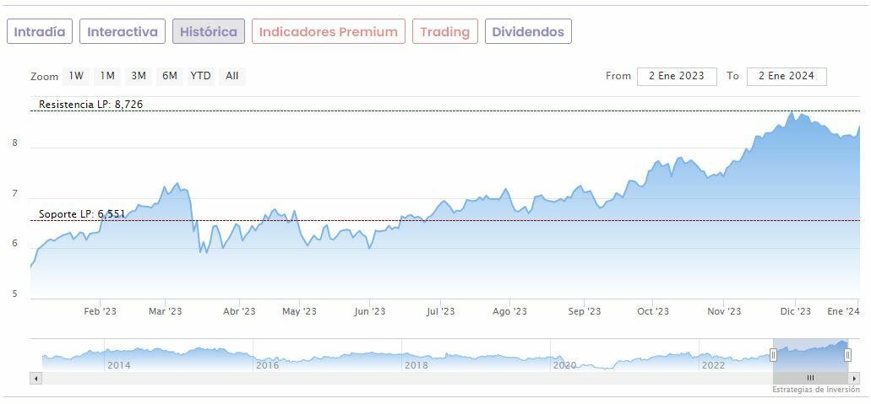Click the navigator scrollbar right arrow
Viewport: 871px width, 404px height.
click(854, 378)
